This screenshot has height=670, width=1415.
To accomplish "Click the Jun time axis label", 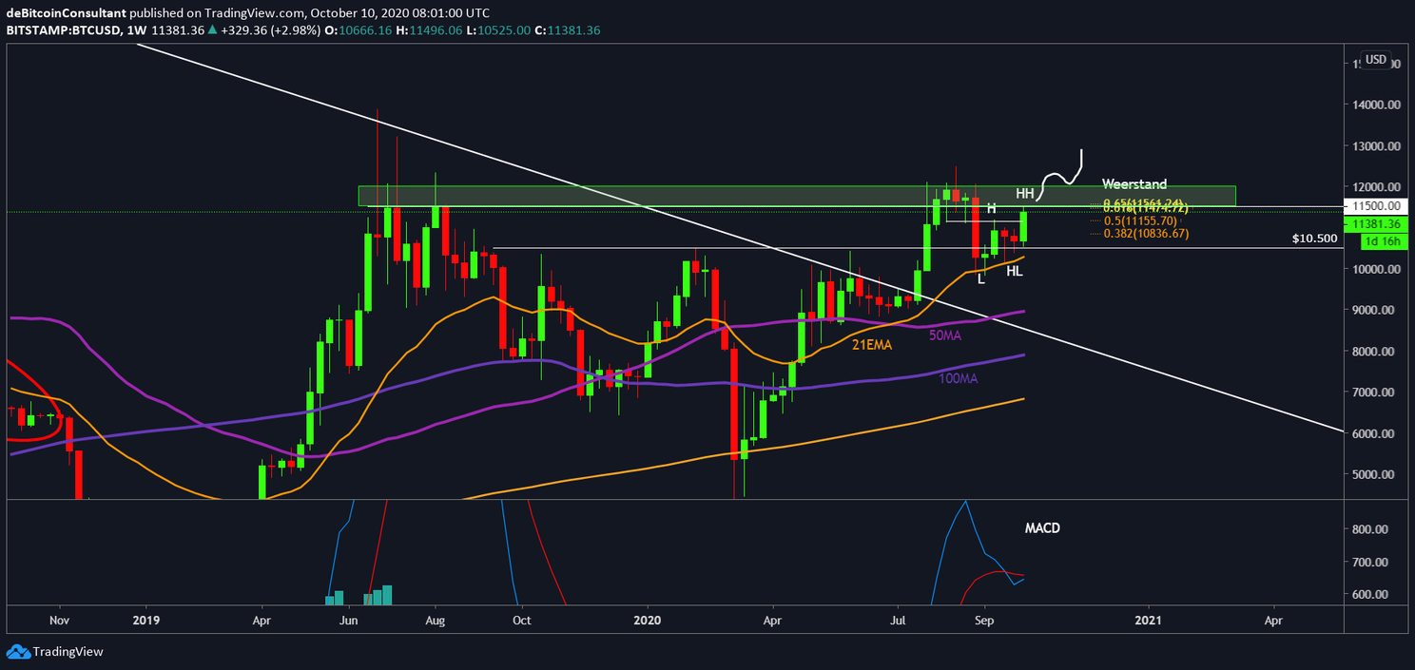I will pos(350,619).
